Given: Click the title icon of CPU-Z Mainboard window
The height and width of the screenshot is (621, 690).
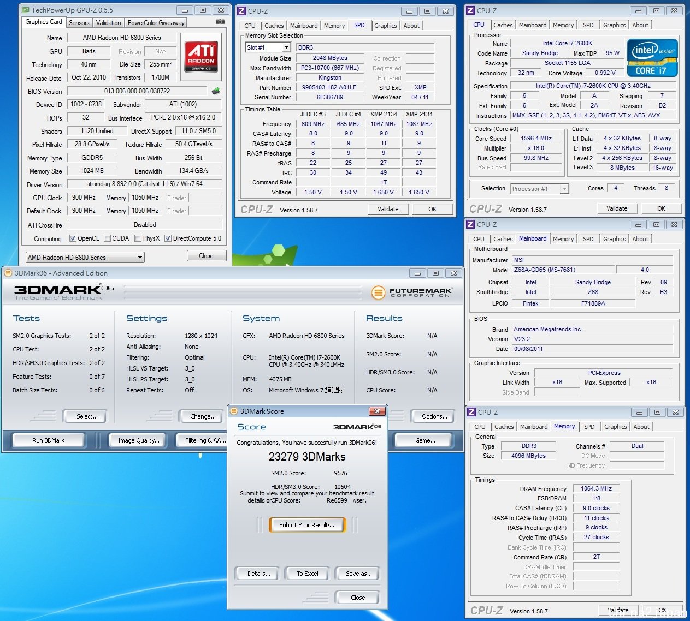Looking at the screenshot, I should click(x=470, y=224).
